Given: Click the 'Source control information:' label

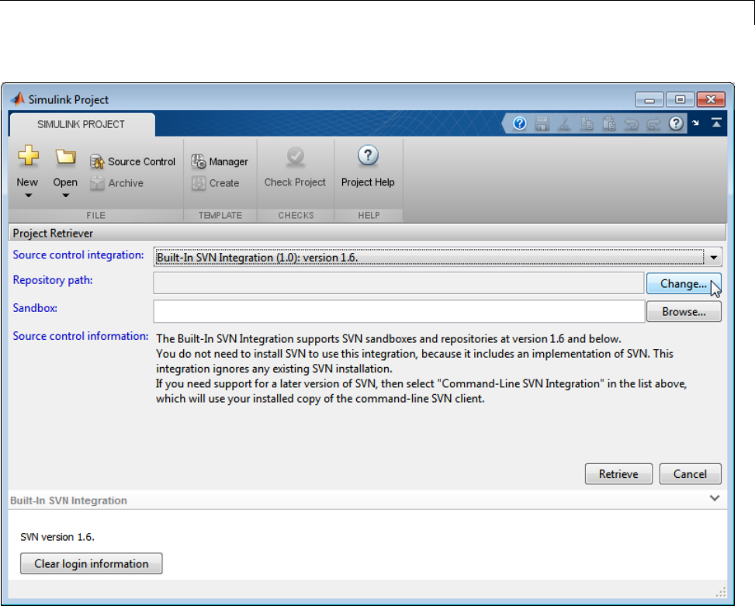Looking at the screenshot, I should tap(81, 336).
